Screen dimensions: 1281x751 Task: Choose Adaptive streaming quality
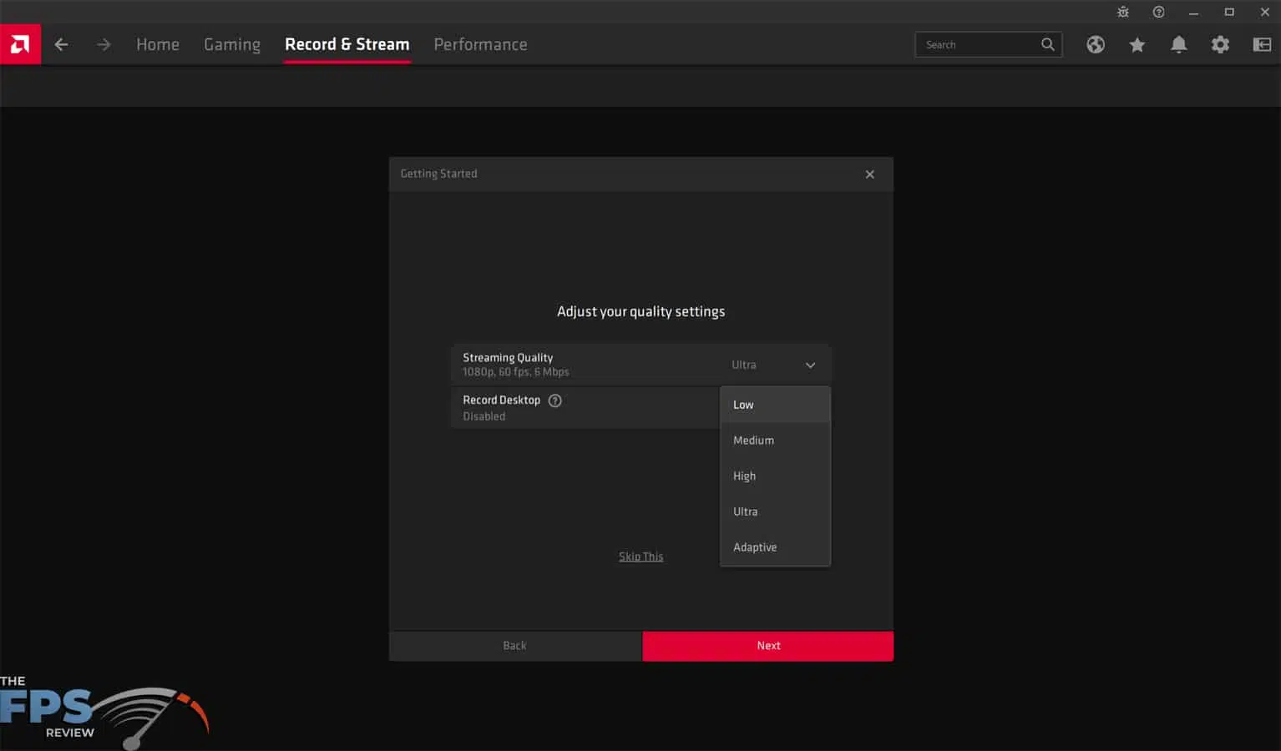775,547
